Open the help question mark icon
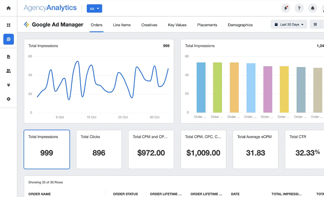Screen dimensions: 324x197 (x=299, y=8)
